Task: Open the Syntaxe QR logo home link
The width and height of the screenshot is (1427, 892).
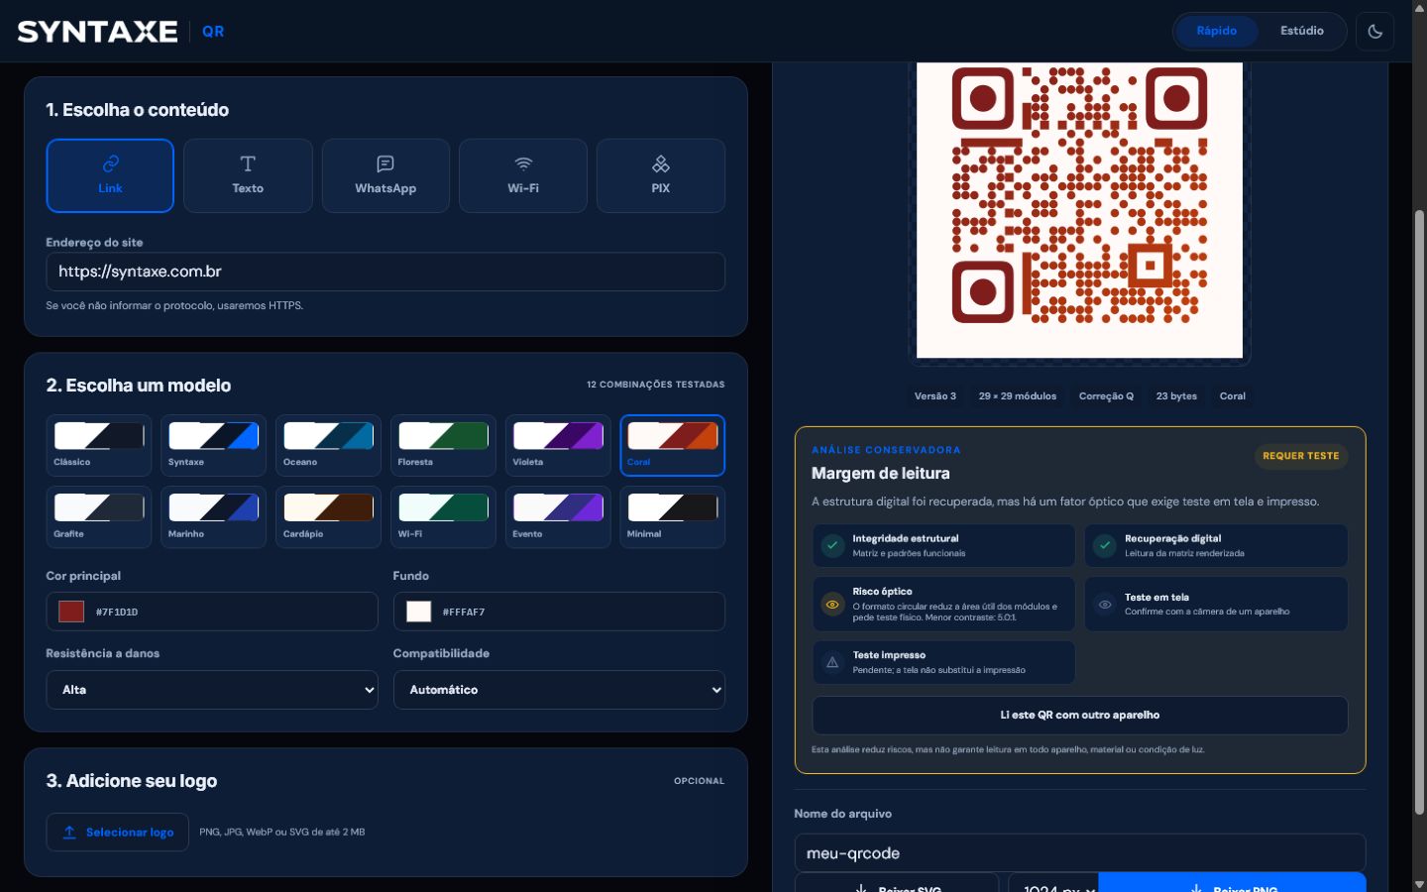Action: tap(121, 32)
